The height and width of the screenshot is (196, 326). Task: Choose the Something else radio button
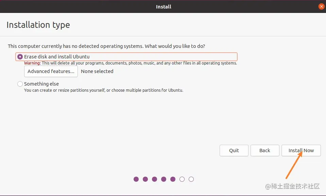[20, 84]
